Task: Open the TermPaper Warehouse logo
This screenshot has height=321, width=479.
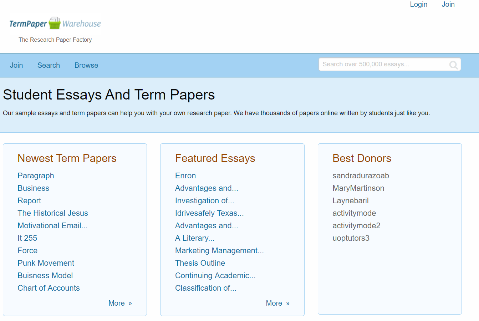Action: pos(55,24)
